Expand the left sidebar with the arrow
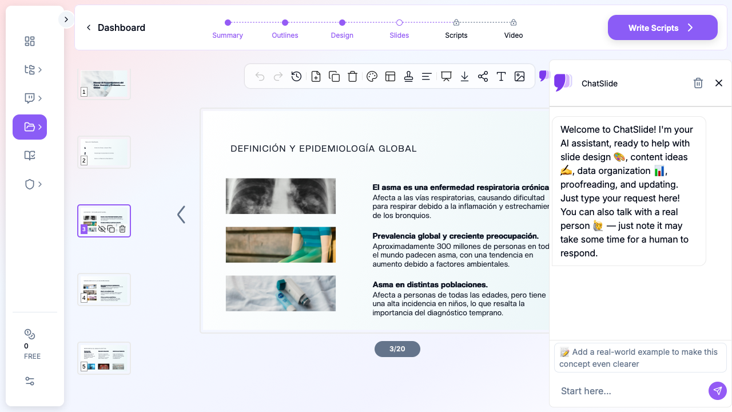Image resolution: width=732 pixels, height=412 pixels. (66, 19)
